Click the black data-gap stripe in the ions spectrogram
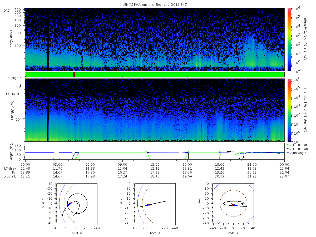Viewport: 316px width, 237px height. tap(48, 39)
